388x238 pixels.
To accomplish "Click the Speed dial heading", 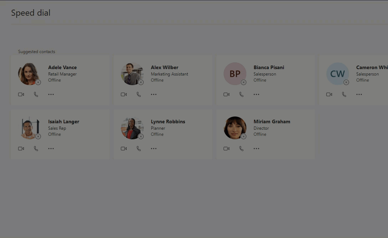I will click(31, 13).
